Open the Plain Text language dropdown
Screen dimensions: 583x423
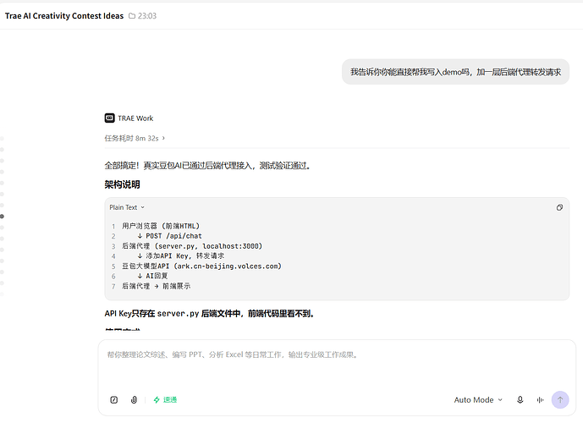[x=127, y=207]
